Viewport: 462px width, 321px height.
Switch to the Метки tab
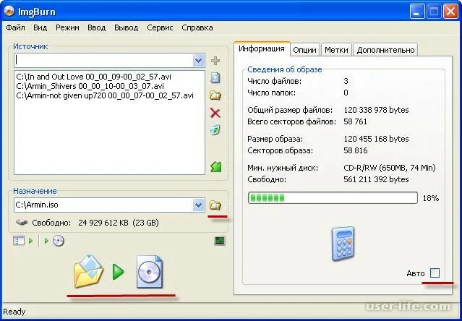(336, 50)
